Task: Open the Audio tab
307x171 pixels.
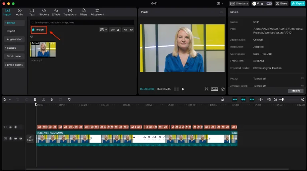Action: tap(19, 12)
